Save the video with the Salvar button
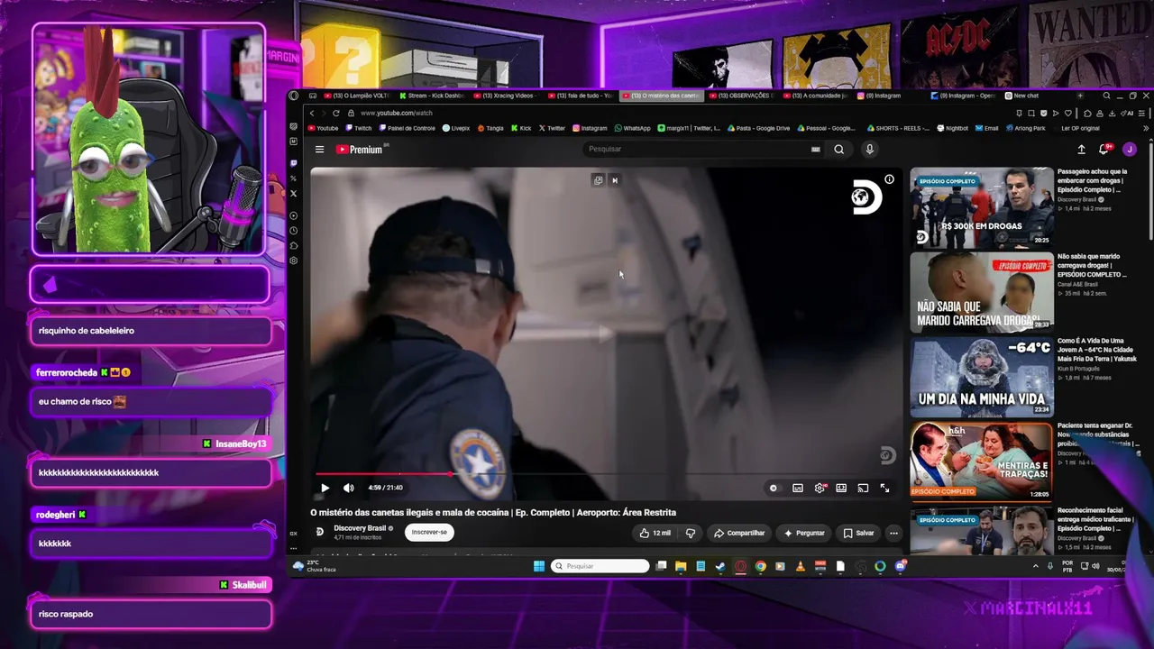The width and height of the screenshot is (1154, 649). pyautogui.click(x=858, y=533)
